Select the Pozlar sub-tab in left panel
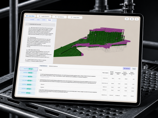Screen dimensions: 158x118 coord(50,20)
